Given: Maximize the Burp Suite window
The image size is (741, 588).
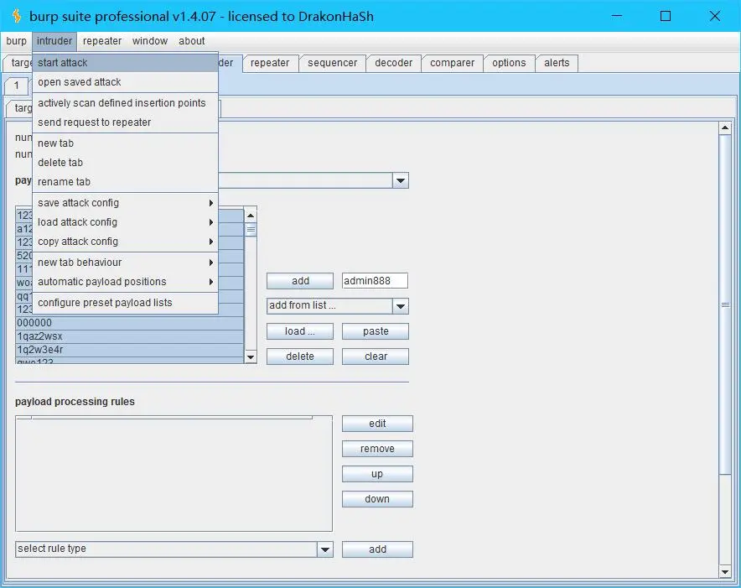Looking at the screenshot, I should [666, 16].
